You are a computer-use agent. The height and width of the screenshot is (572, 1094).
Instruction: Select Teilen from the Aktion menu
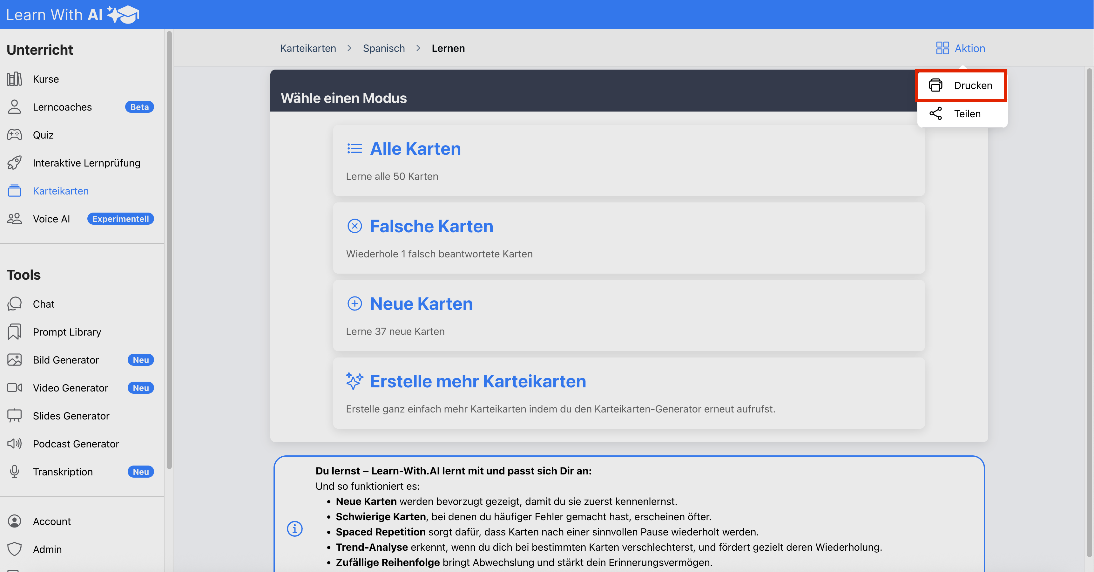click(x=967, y=114)
